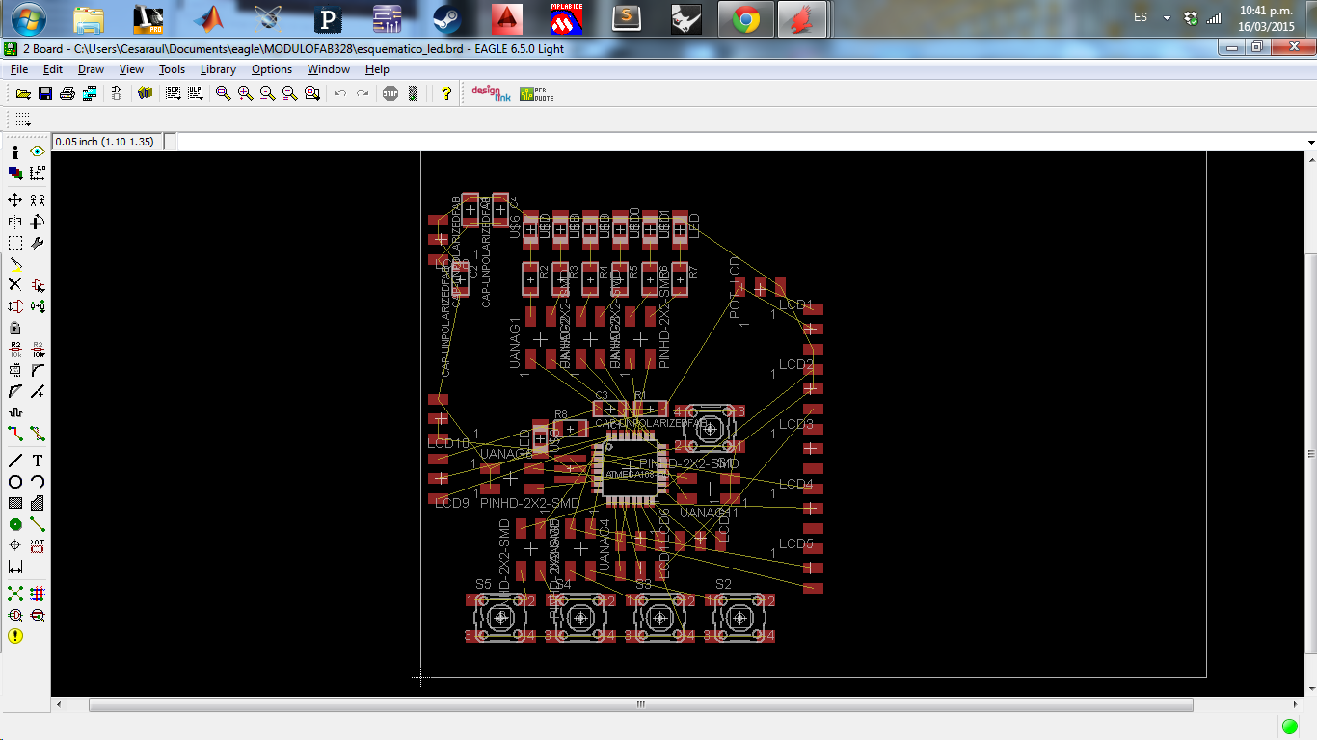Zoom in on the board
1317x740 pixels.
point(245,93)
